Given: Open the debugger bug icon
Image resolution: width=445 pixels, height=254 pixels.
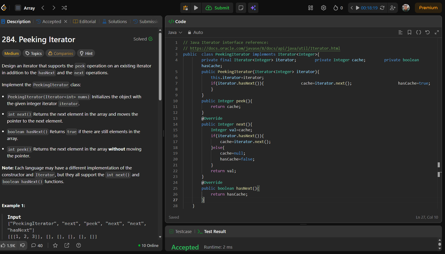Looking at the screenshot, I should click(185, 8).
